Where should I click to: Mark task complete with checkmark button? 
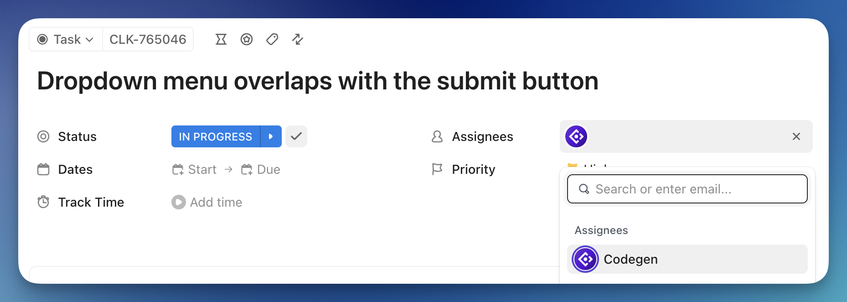tap(296, 136)
